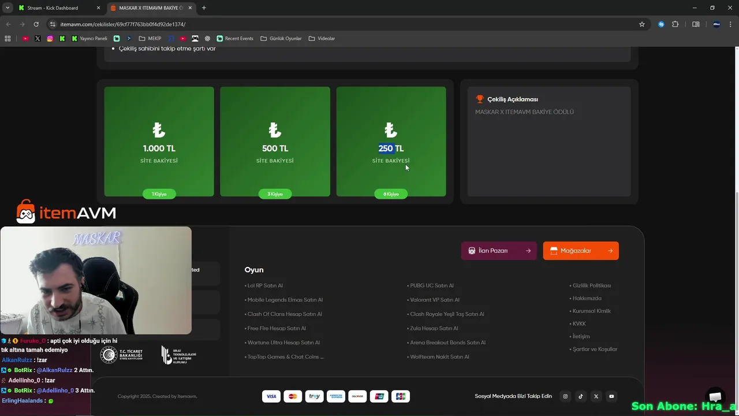Expand the Videolar bookmarks folder
Viewport: 739px width, 416px height.
coord(322,39)
